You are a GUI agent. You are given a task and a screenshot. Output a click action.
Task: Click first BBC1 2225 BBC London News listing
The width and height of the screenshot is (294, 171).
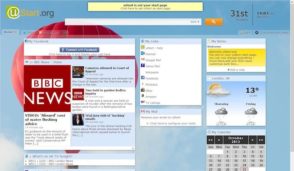pos(51,161)
